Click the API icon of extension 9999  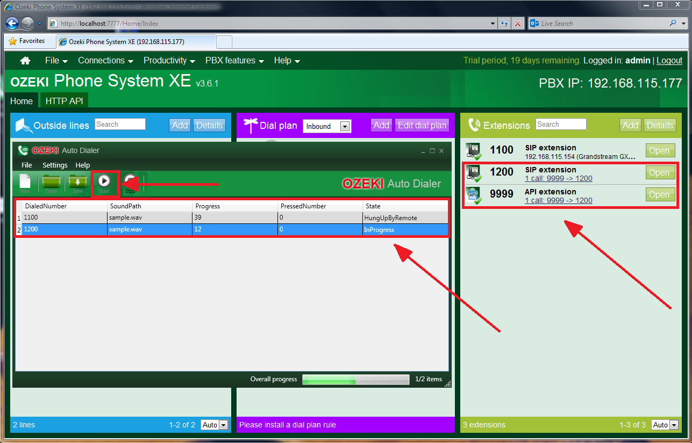pyautogui.click(x=474, y=195)
